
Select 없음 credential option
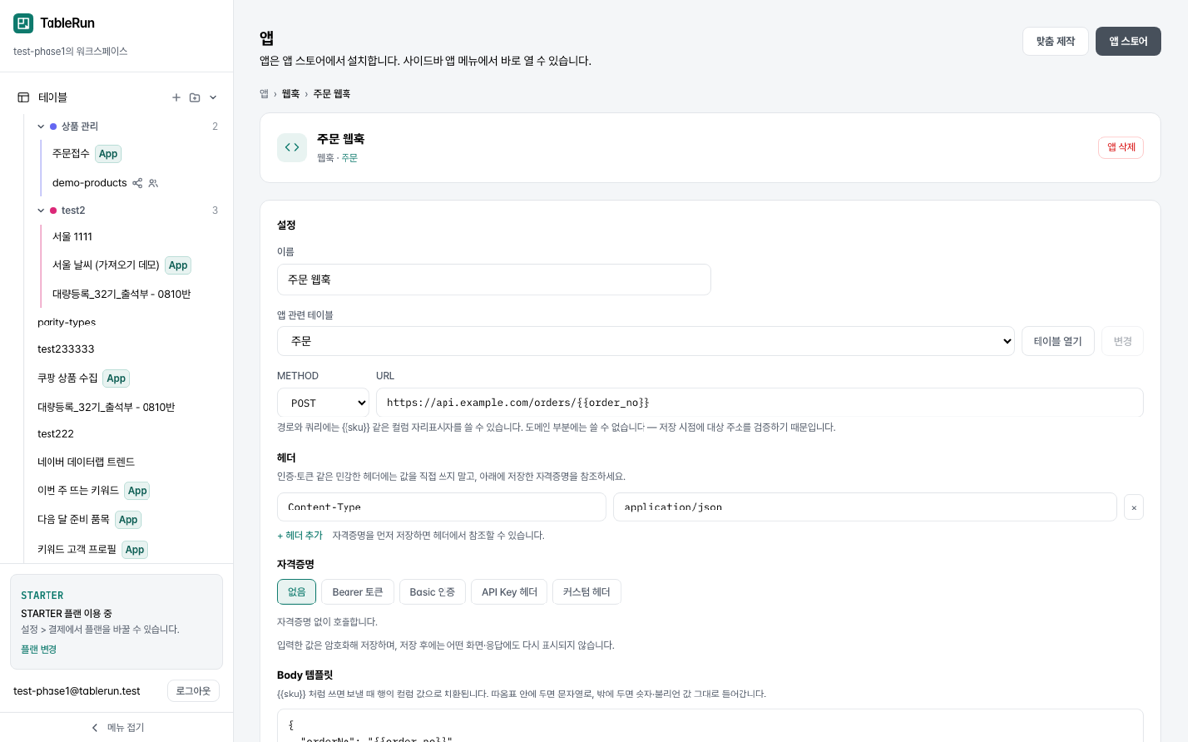click(x=297, y=592)
